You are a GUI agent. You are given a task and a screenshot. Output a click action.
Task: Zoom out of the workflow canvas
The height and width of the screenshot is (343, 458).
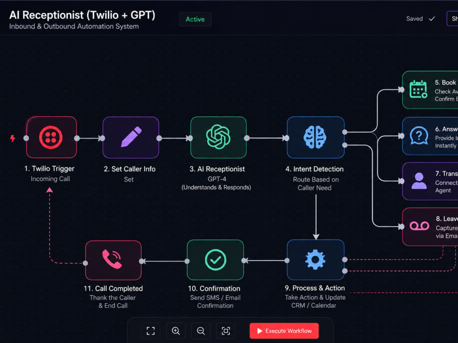[x=201, y=331]
